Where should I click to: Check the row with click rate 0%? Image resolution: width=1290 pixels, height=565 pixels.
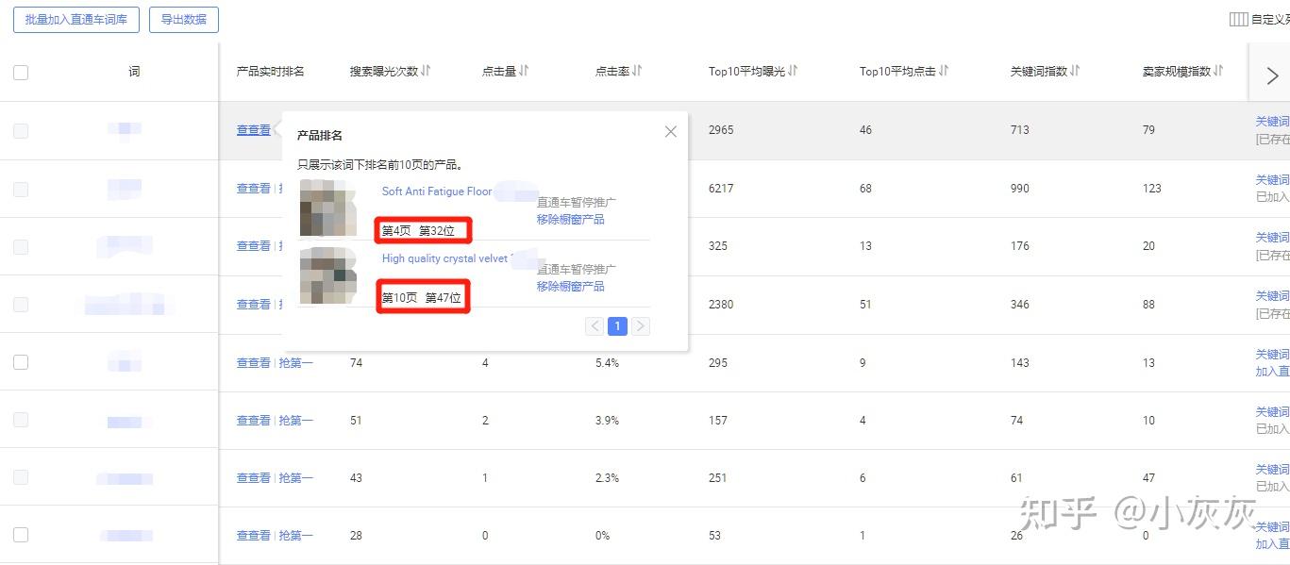(21, 535)
